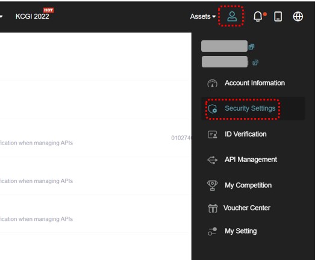
Task: Click the API Management connector icon
Action: tap(213, 160)
